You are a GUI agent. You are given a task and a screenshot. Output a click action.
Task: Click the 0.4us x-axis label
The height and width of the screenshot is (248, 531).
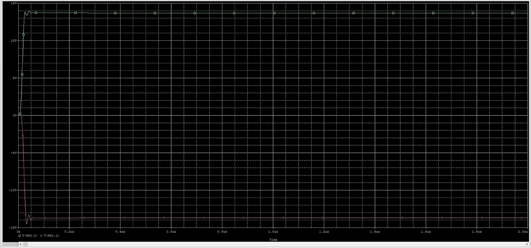click(x=120, y=231)
